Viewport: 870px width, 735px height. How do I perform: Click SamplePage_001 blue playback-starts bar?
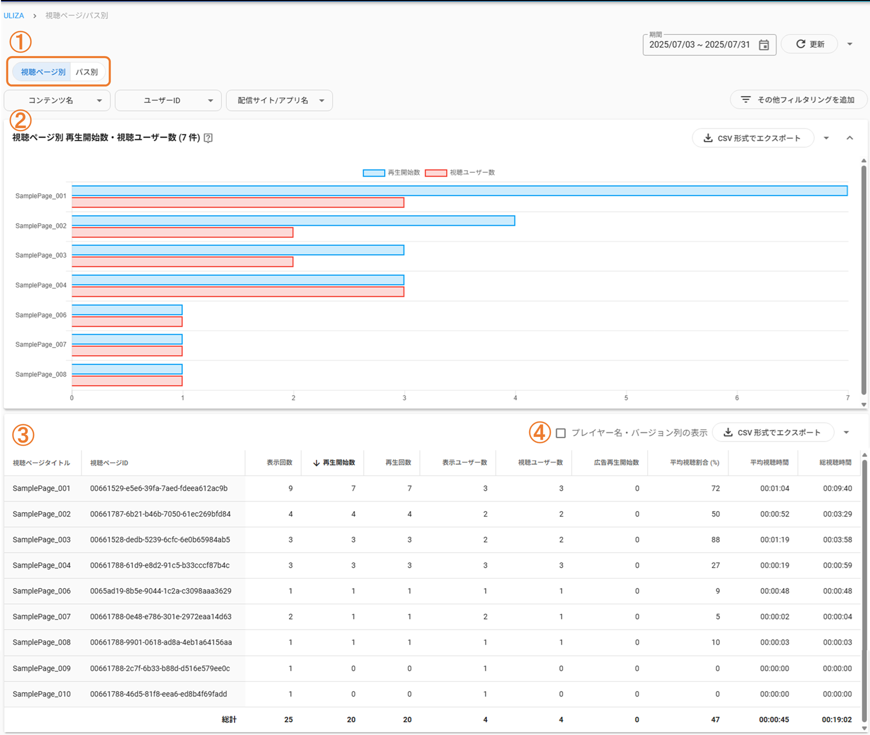coord(460,191)
